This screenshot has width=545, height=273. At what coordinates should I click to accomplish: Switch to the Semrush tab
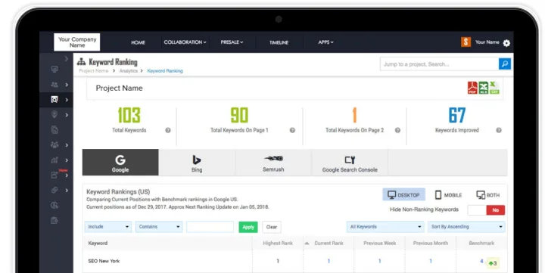point(273,163)
